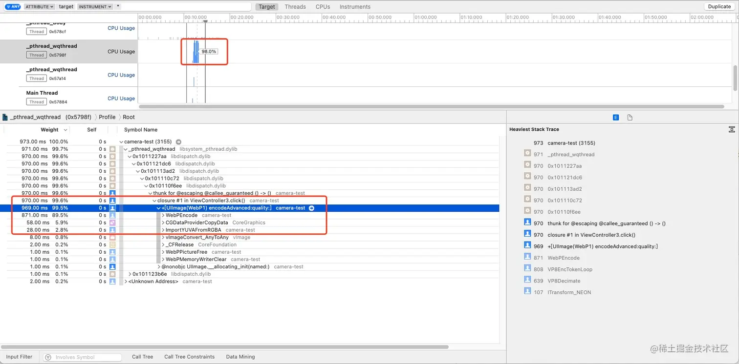Click user icon on WebPPictureFree row
This screenshot has width=739, height=364.
[x=112, y=252]
